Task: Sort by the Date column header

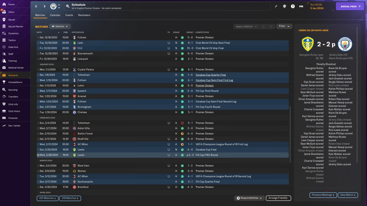Action: click(39, 32)
